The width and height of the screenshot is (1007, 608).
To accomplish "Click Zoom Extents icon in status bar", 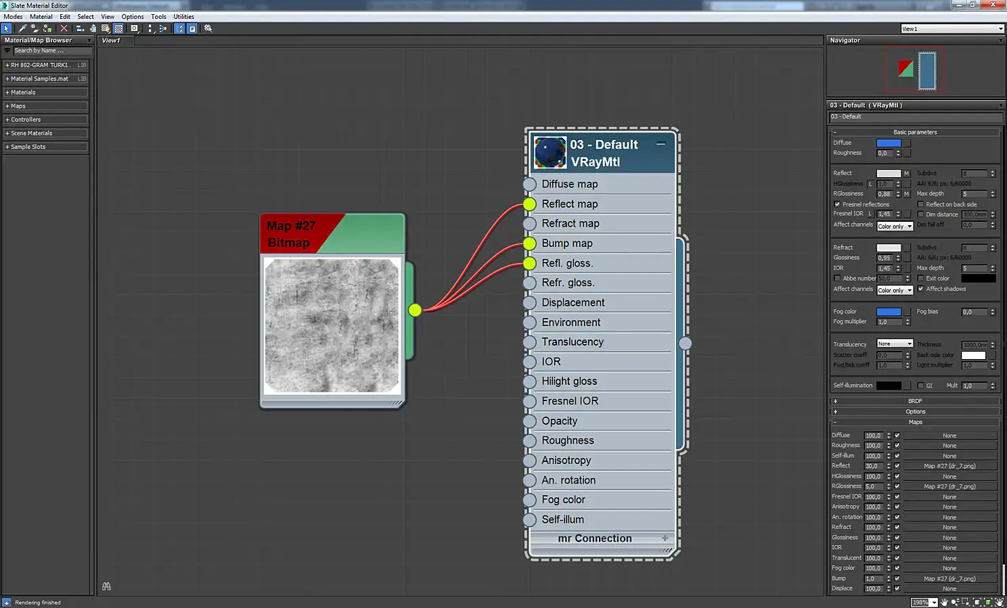I will (977, 602).
